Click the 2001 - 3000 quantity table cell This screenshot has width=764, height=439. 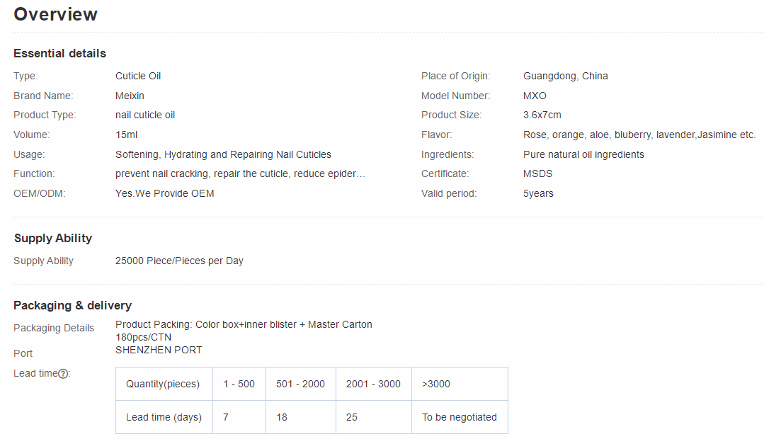point(373,384)
